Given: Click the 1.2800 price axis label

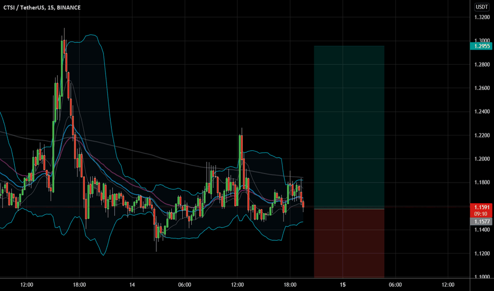Looking at the screenshot, I should coord(482,65).
